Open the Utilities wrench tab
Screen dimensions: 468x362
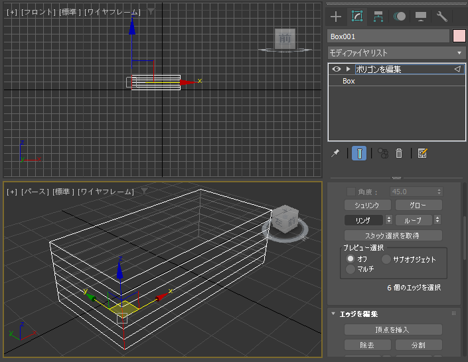click(441, 17)
